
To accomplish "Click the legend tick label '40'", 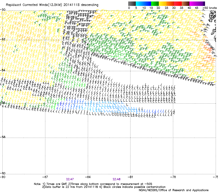I will point(189,8).
